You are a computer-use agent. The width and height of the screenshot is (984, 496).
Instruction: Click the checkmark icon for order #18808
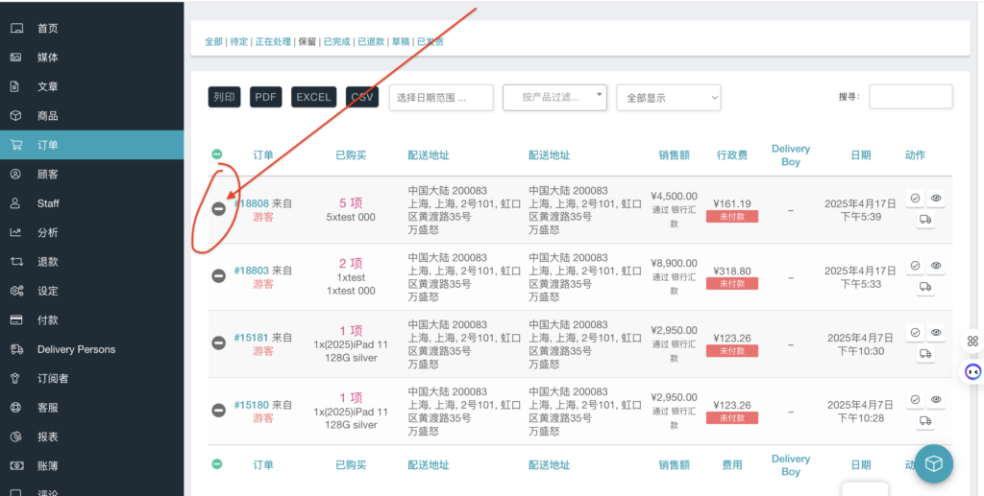(915, 199)
